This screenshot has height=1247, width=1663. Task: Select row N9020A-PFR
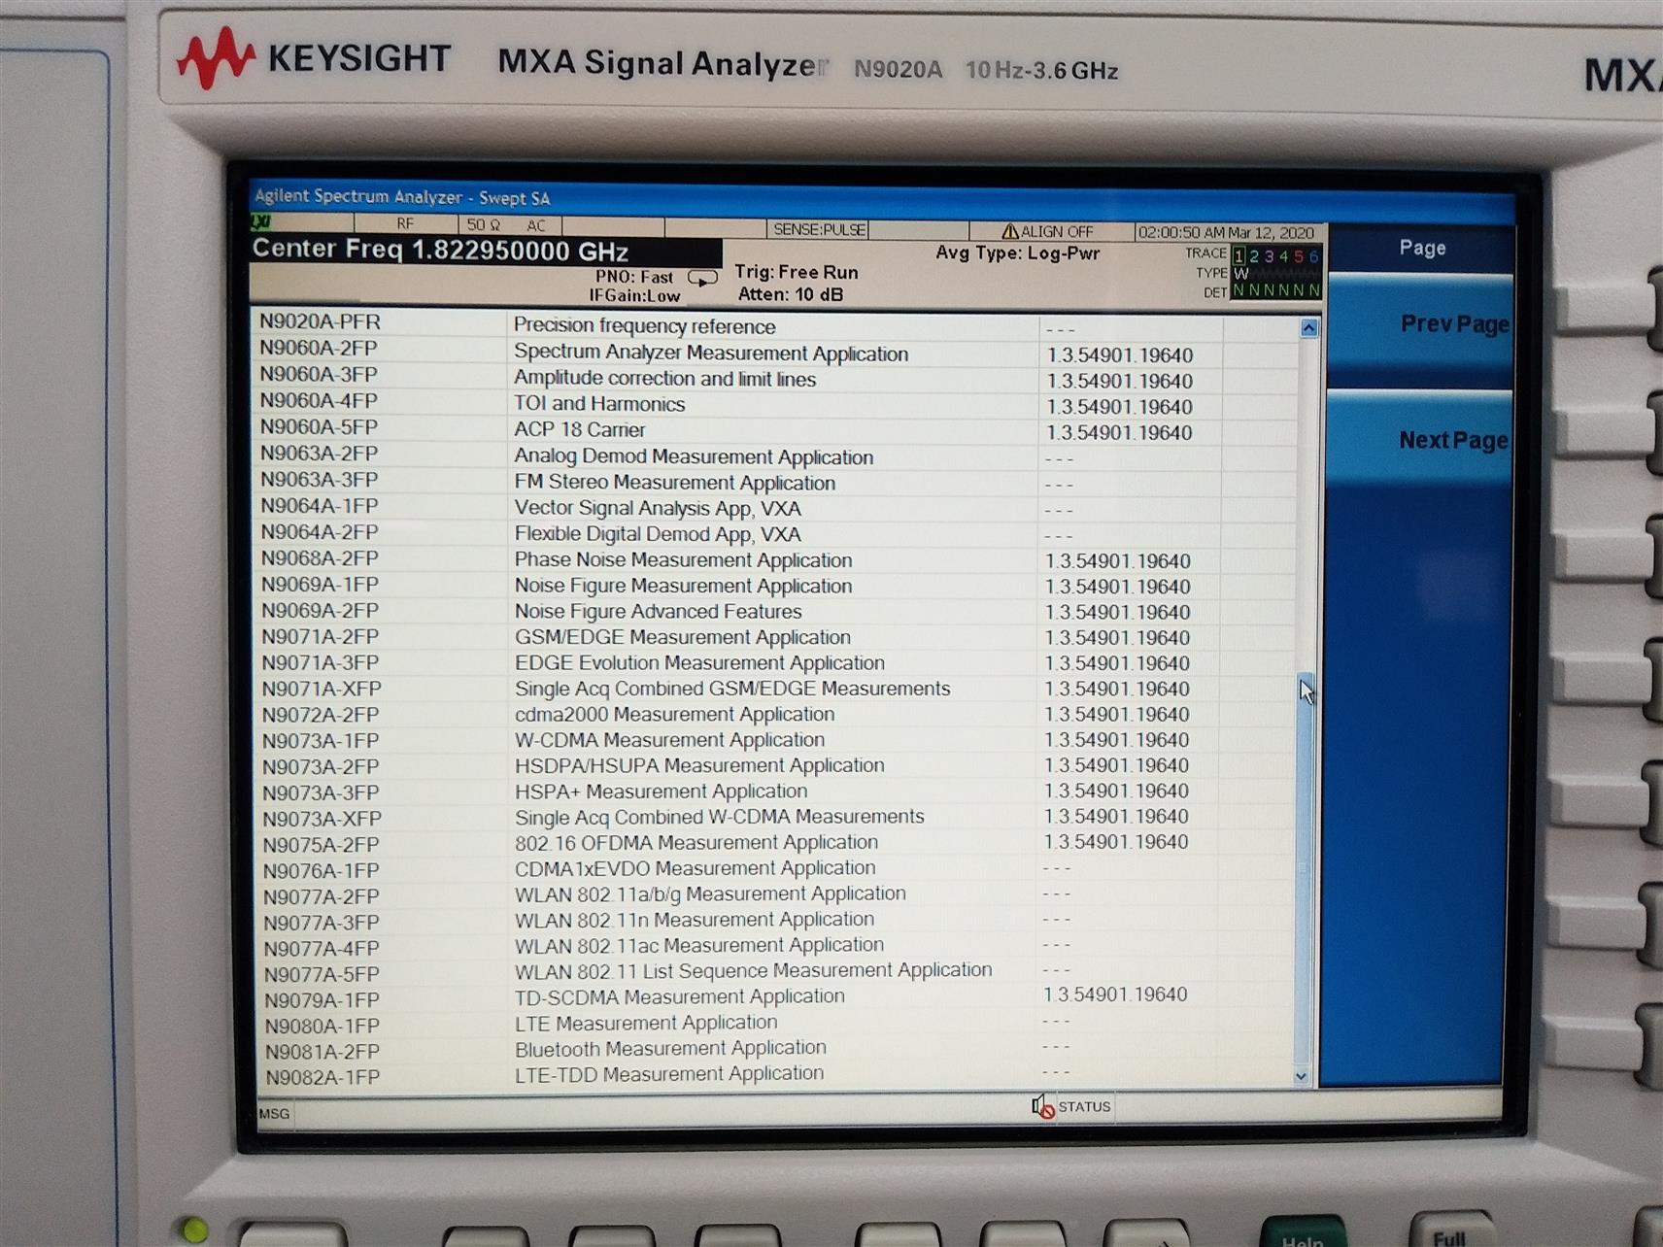coord(774,324)
